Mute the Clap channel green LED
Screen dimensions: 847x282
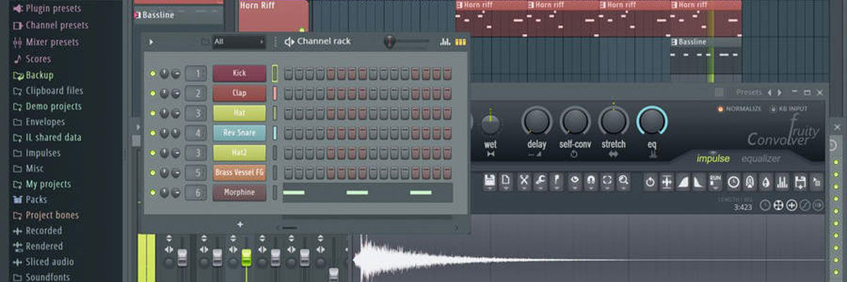(152, 93)
